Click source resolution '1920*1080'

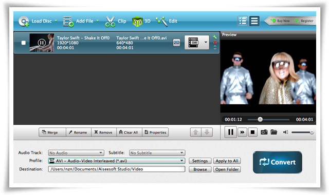click(x=68, y=43)
